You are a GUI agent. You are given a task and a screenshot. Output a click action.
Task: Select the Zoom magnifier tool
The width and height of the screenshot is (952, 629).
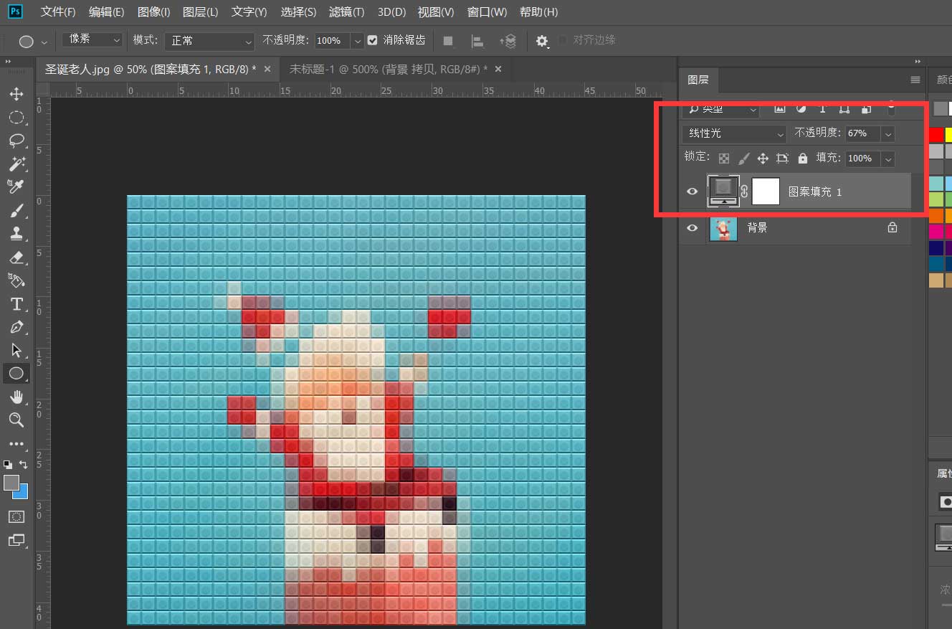tap(16, 420)
